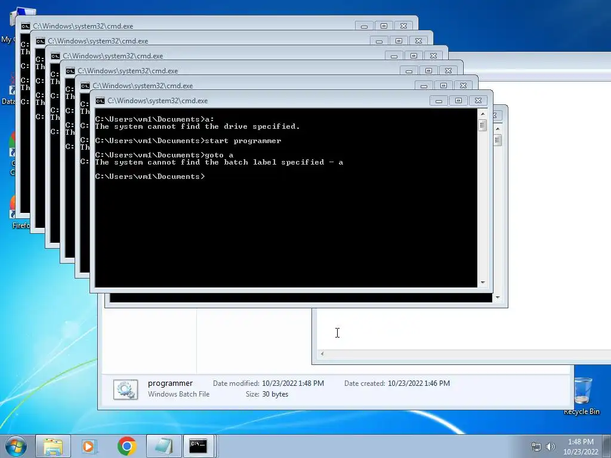
Task: Maximize the second cmd.exe window from the front
Action: tap(443, 86)
